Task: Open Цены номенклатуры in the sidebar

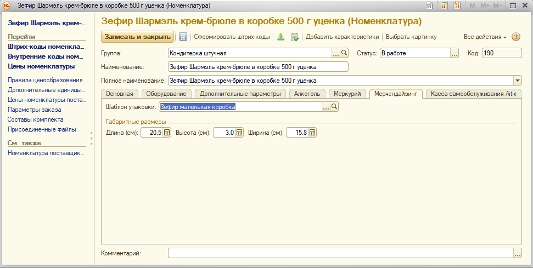Action: [41, 66]
